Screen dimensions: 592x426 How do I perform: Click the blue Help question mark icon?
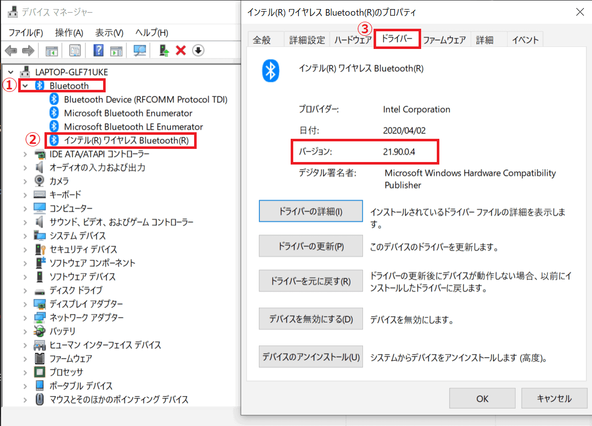[x=98, y=50]
